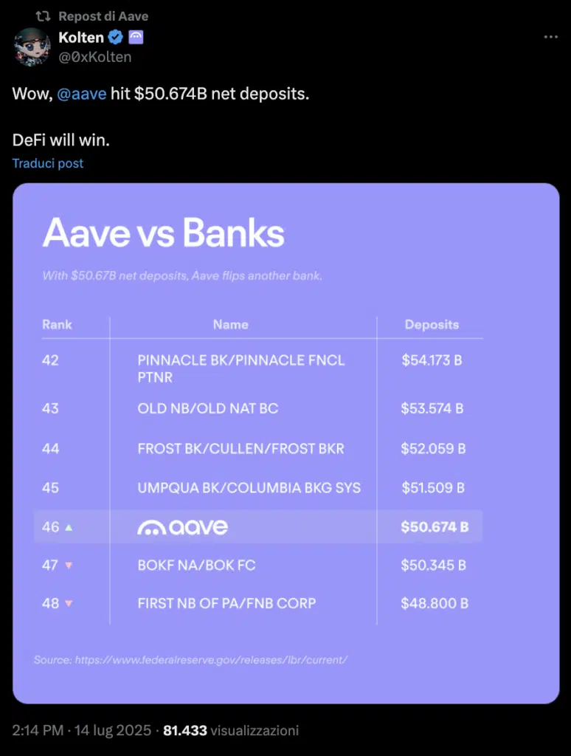Click the @0xKolten handle

tap(94, 56)
